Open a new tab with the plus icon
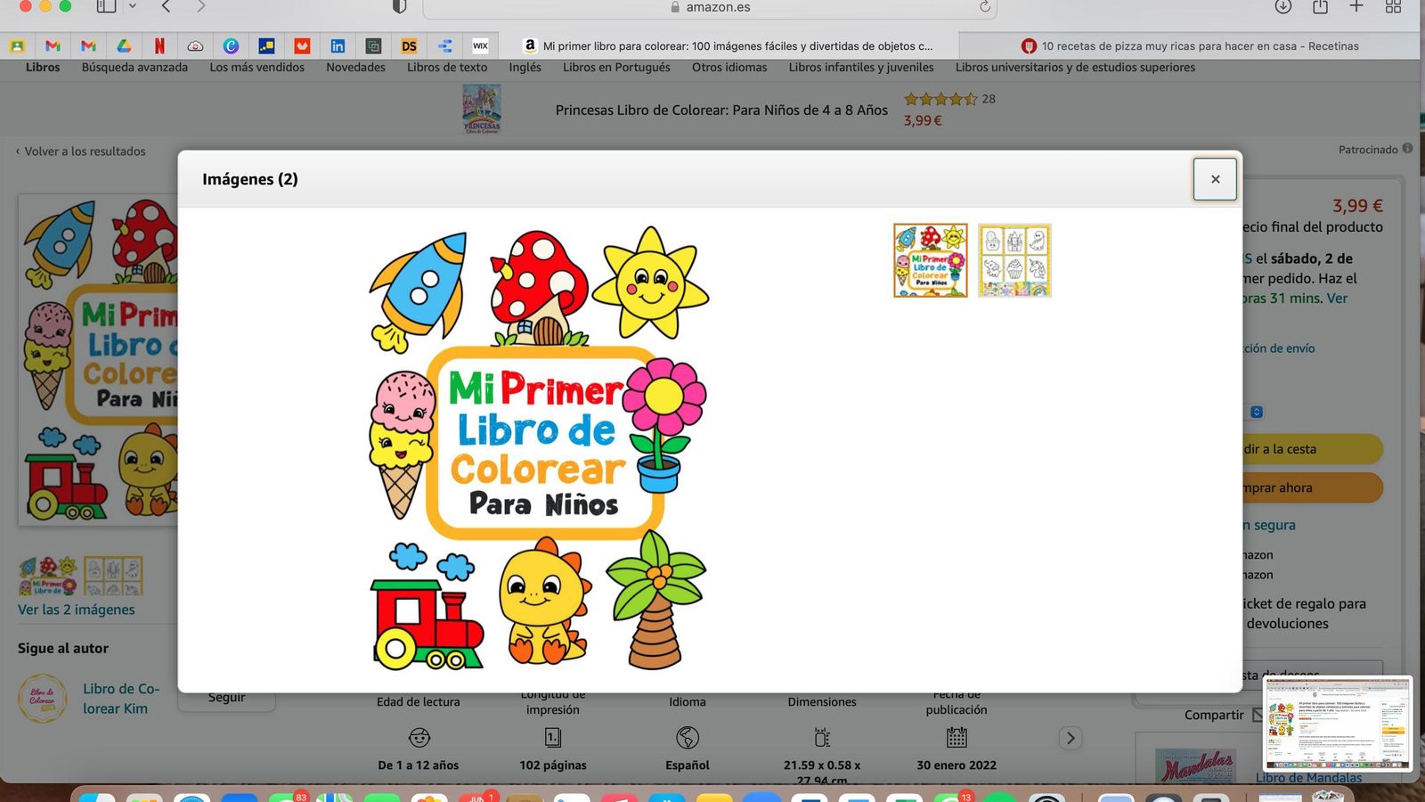Viewport: 1425px width, 802px height. [x=1356, y=7]
